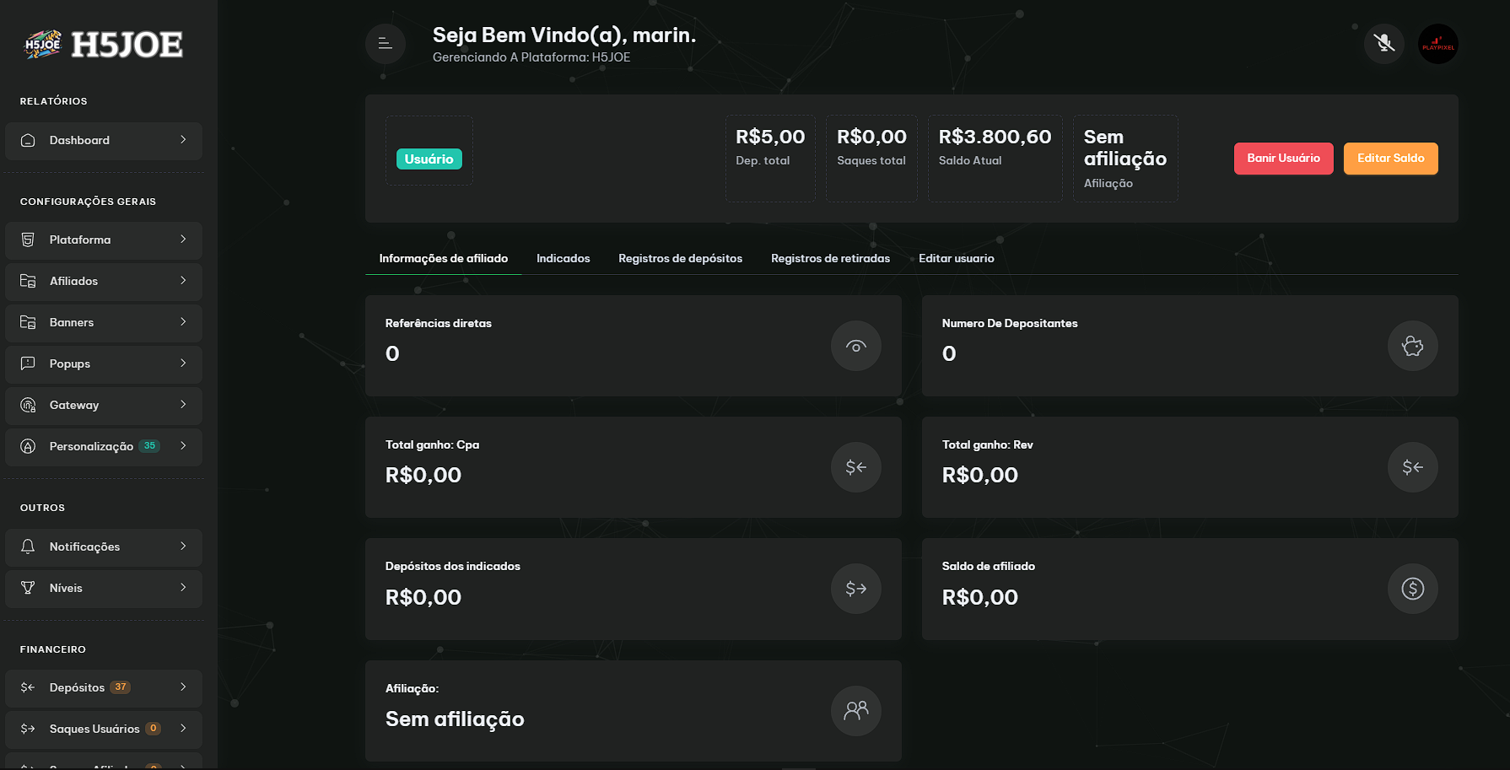The height and width of the screenshot is (770, 1510).
Task: Open the Notificações sidebar item
Action: pos(104,547)
